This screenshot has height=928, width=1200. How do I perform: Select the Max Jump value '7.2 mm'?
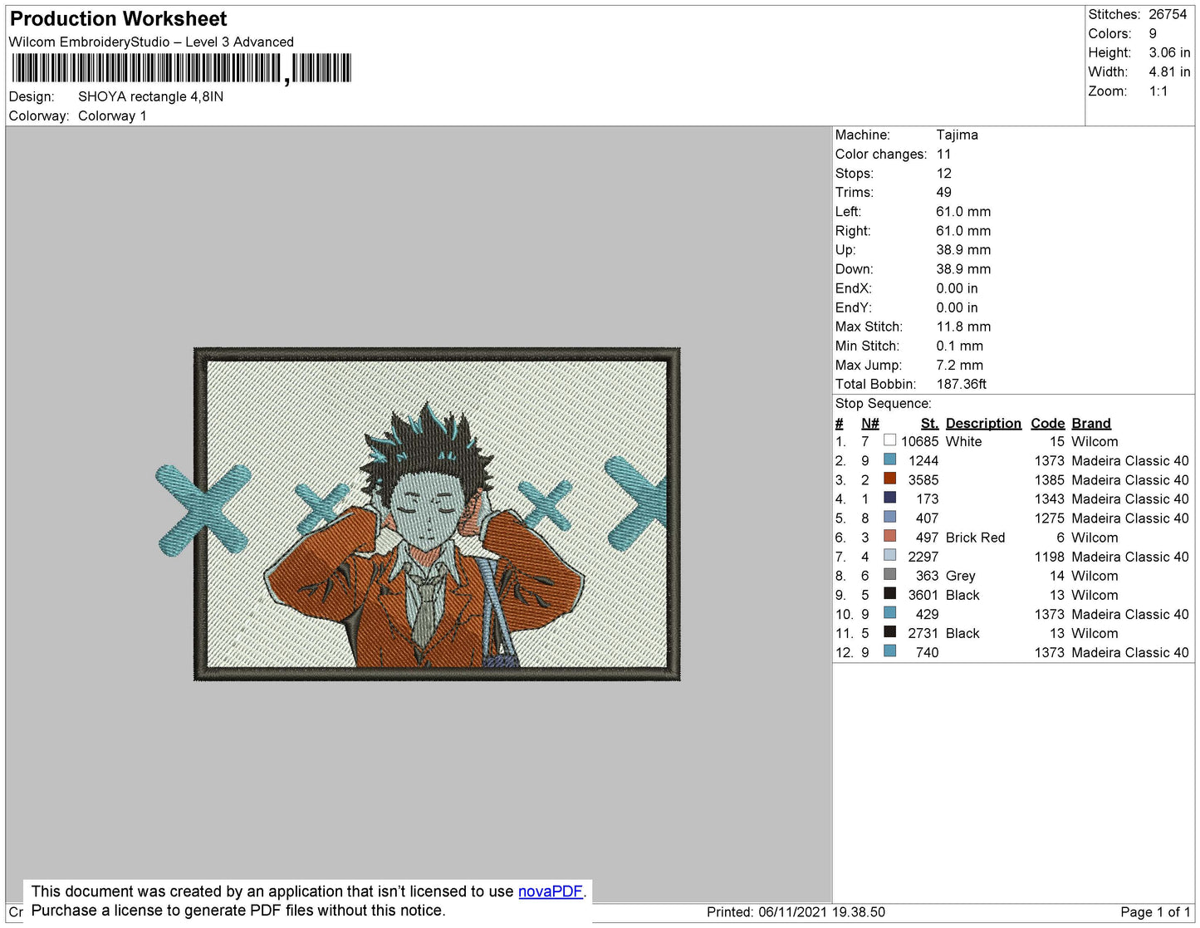click(959, 365)
